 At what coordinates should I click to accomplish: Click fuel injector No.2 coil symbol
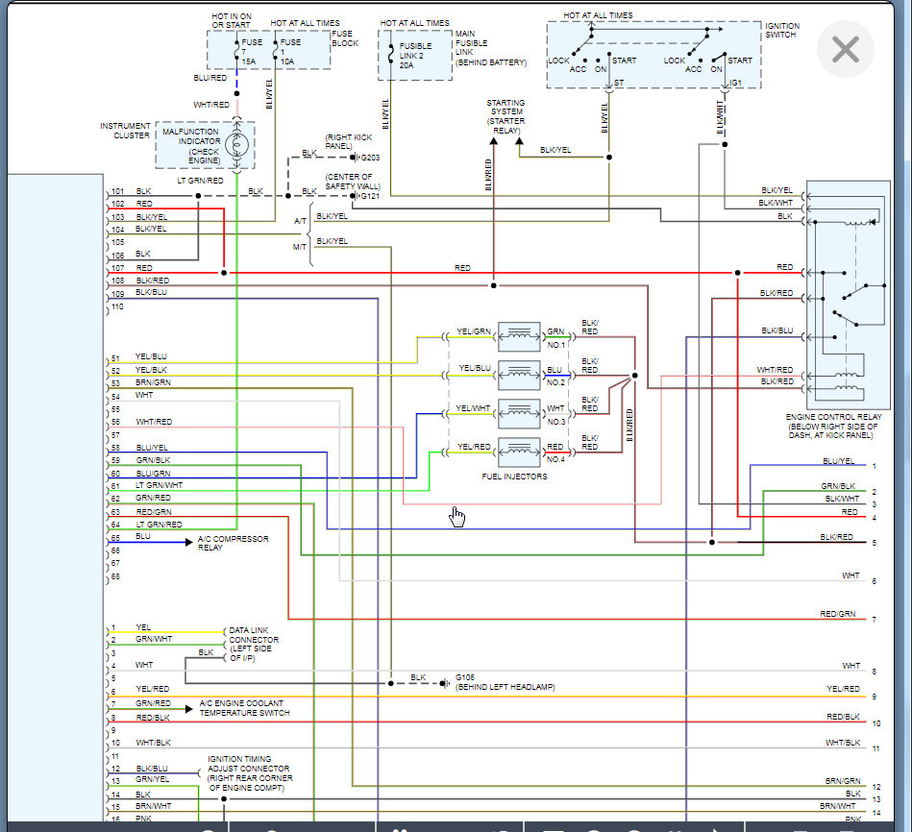[x=519, y=375]
